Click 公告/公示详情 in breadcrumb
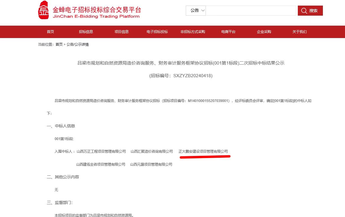This screenshot has height=217, width=345. [78, 45]
